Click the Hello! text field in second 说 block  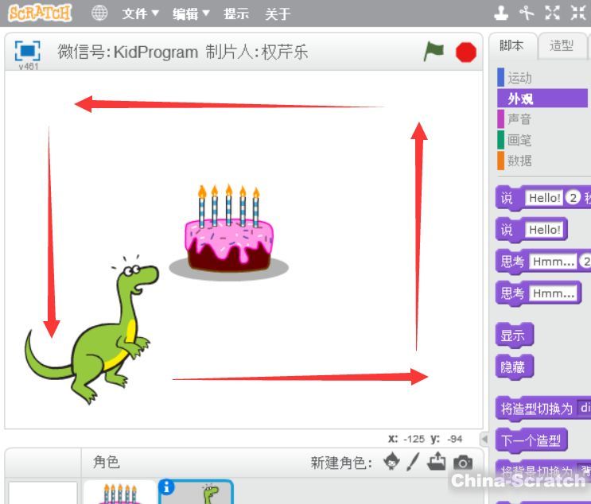(544, 230)
